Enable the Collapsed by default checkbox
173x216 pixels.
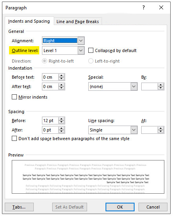[x=91, y=50]
